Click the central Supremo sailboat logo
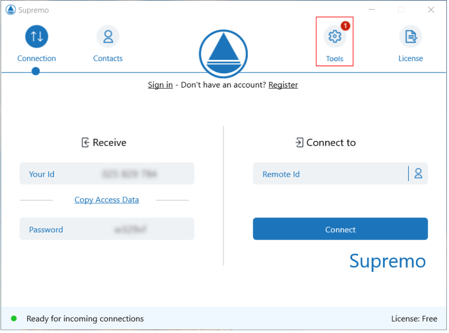 coord(223,53)
